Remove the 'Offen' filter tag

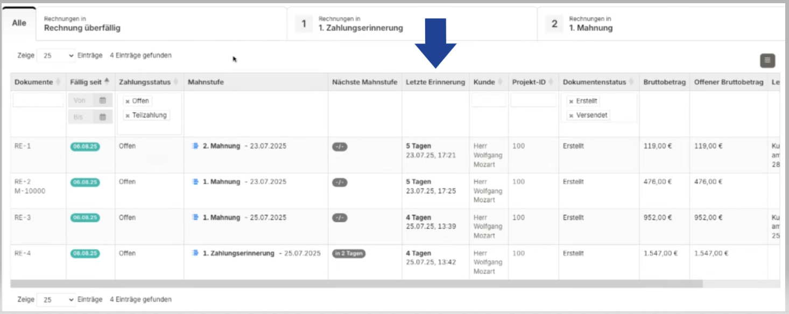pyautogui.click(x=128, y=101)
